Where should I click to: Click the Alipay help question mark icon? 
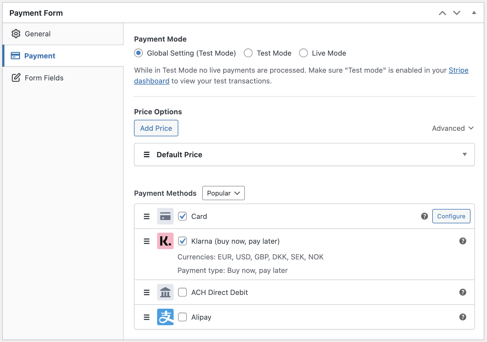(x=463, y=317)
